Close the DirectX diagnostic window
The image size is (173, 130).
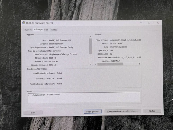click(158, 23)
